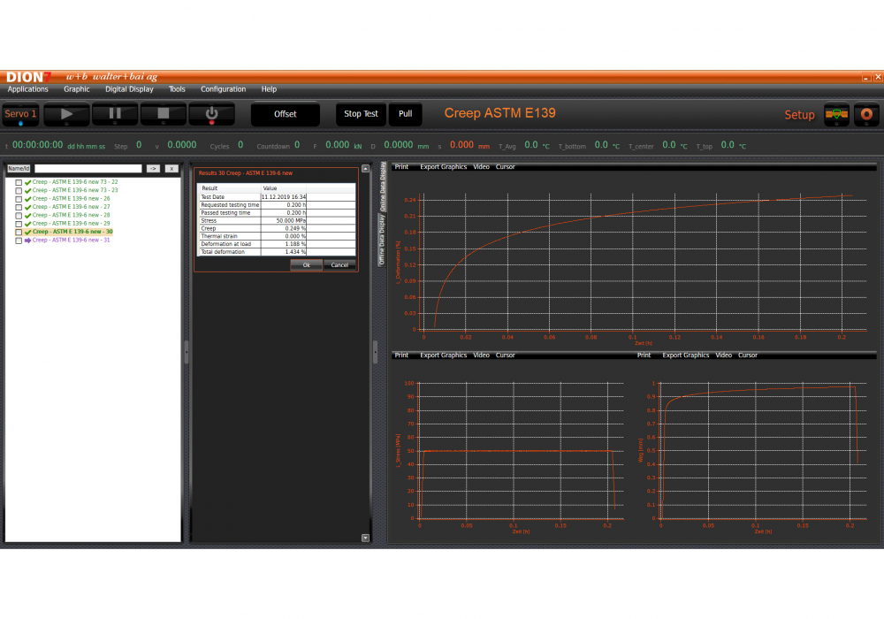The height and width of the screenshot is (619, 884).
Task: Open the Graphic menu
Action: pos(77,89)
